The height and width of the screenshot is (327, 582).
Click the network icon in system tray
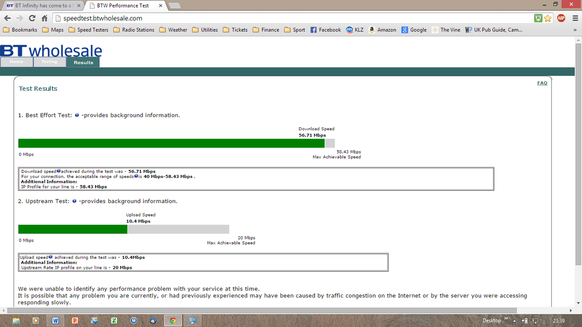pos(535,321)
